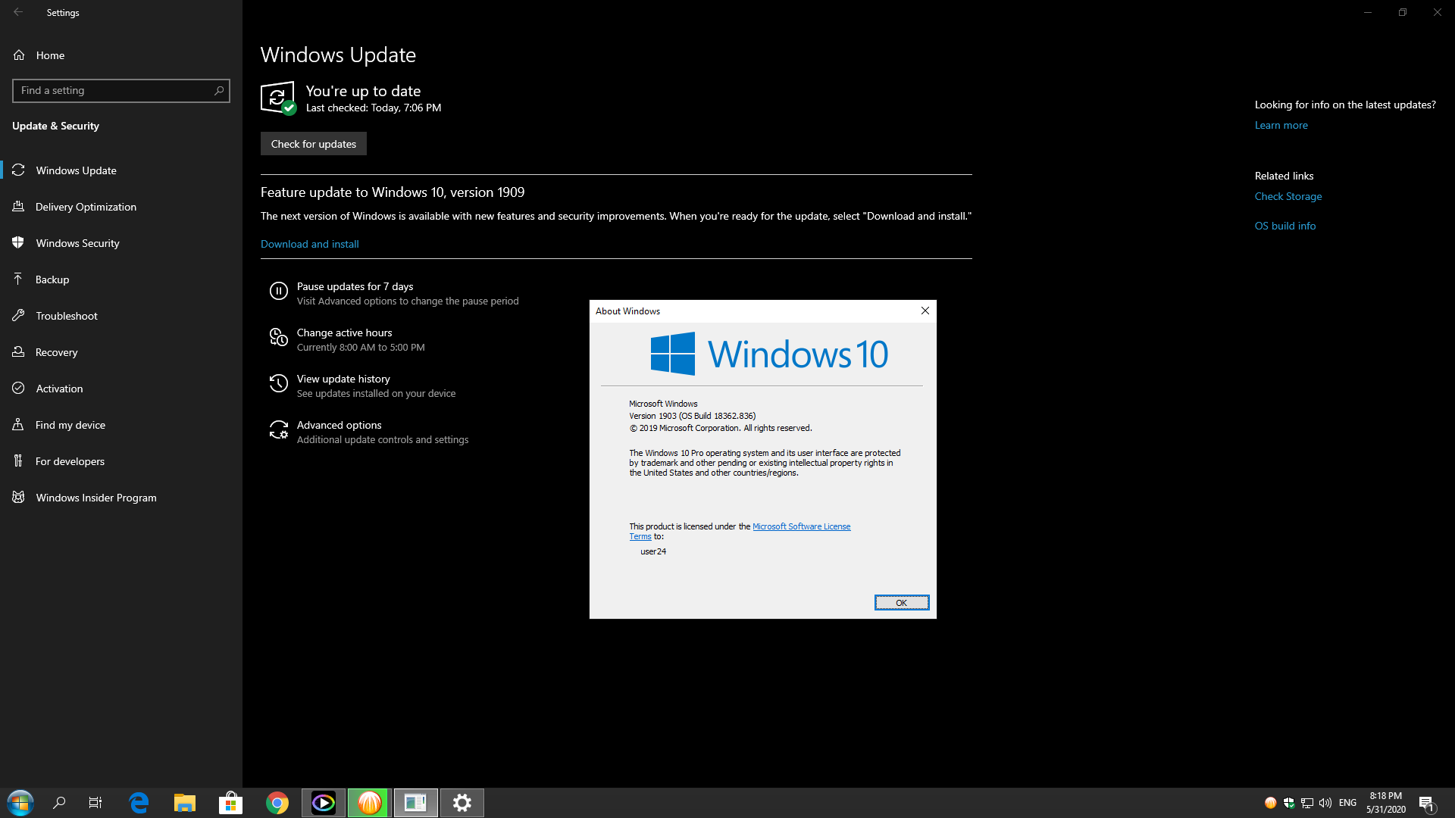Click the magnifier icon in Find a setting
1455x818 pixels.
pyautogui.click(x=219, y=90)
